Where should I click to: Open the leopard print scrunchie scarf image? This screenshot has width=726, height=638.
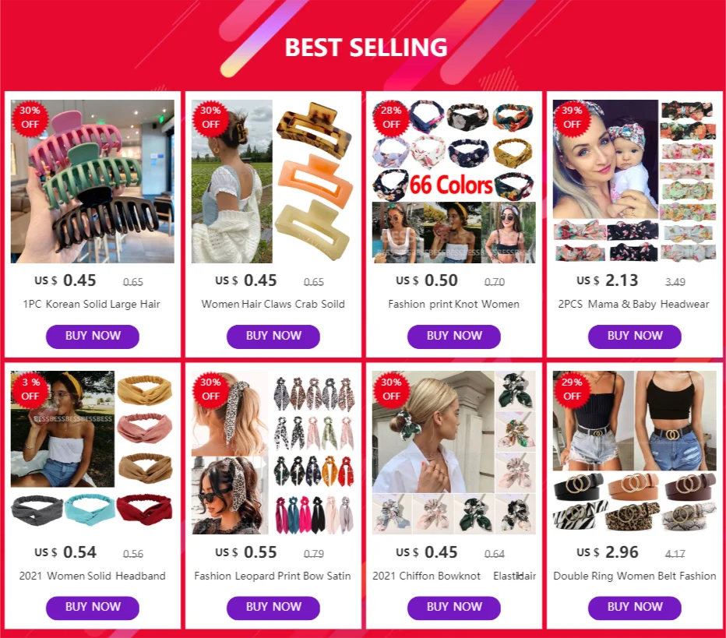tap(273, 453)
